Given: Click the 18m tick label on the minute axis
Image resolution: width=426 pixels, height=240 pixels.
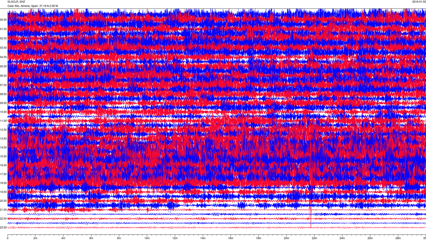Looking at the screenshot, I should coord(258,238).
